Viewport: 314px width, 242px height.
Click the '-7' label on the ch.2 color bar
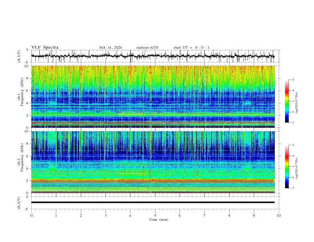point(292,188)
